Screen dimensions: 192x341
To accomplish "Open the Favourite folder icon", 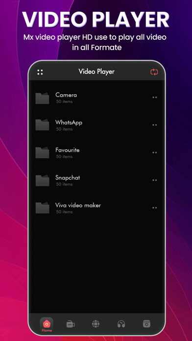I will click(42, 152).
